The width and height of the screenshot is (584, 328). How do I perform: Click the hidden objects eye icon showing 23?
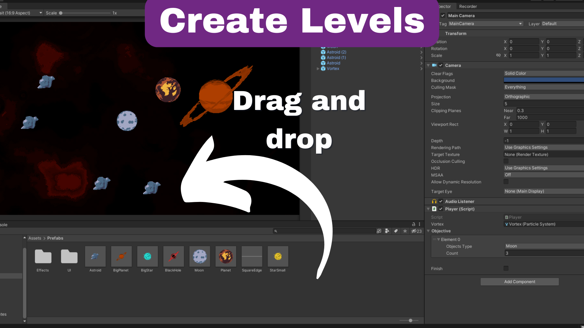(416, 231)
